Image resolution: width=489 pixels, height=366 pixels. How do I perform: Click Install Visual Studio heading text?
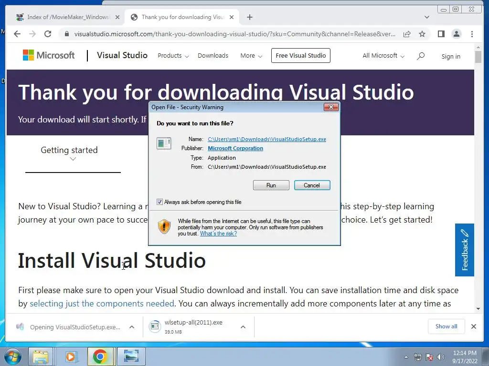[112, 261]
